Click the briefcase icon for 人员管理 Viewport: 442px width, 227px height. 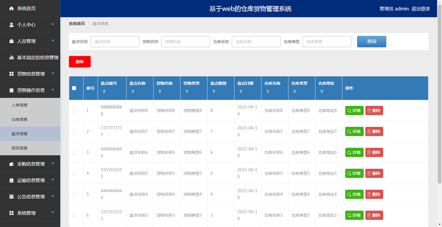tap(11, 41)
